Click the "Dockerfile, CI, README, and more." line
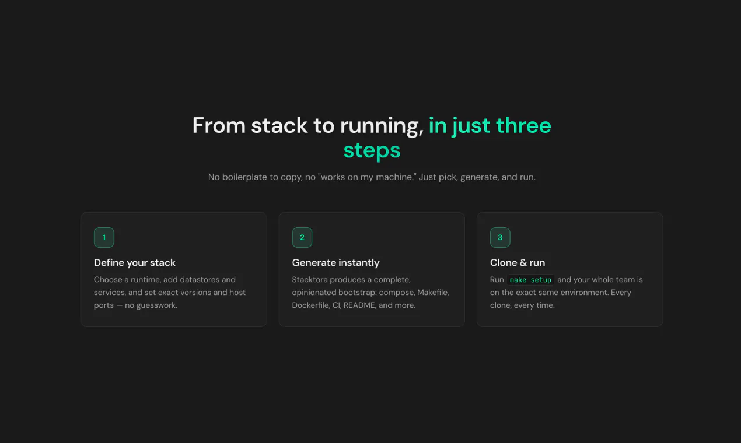The image size is (741, 443). pyautogui.click(x=354, y=305)
